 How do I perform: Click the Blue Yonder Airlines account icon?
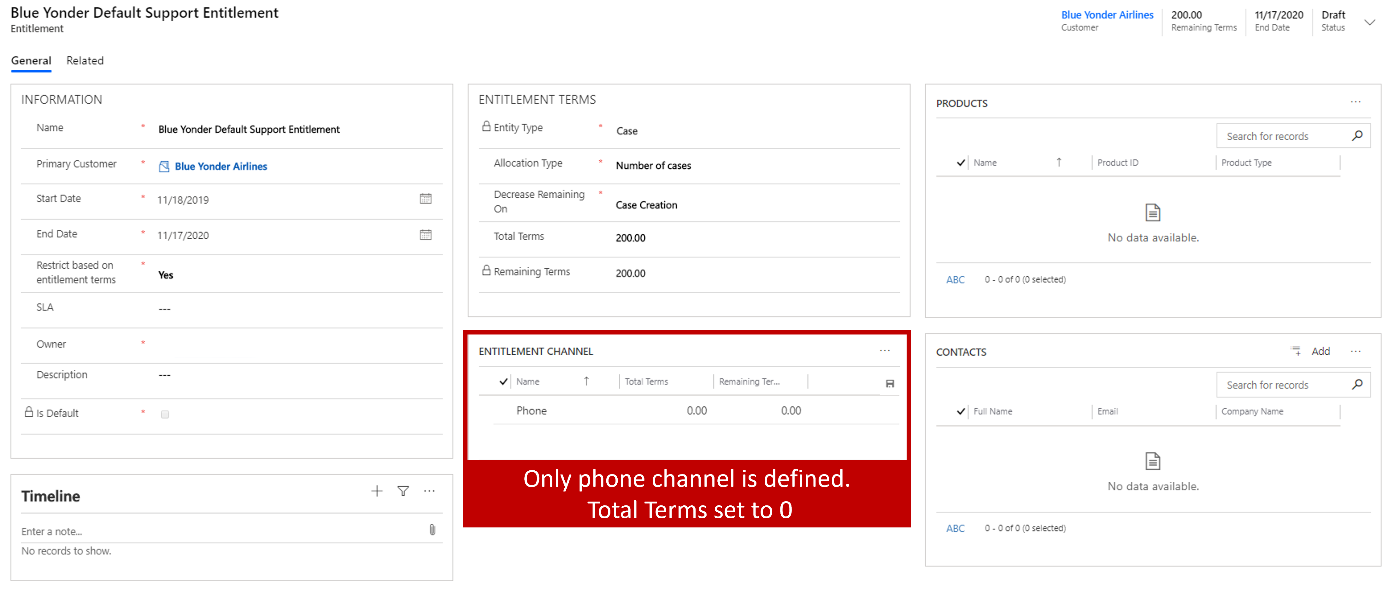[x=164, y=166]
